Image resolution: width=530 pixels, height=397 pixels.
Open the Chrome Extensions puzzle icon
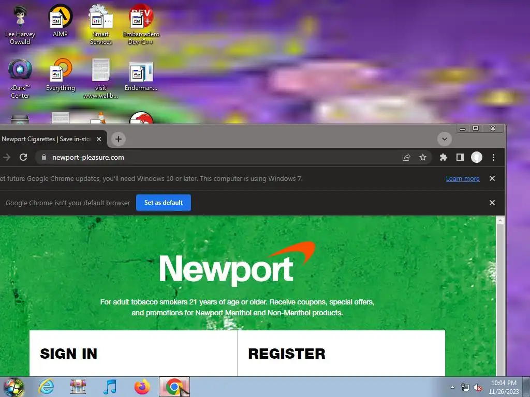coord(444,157)
